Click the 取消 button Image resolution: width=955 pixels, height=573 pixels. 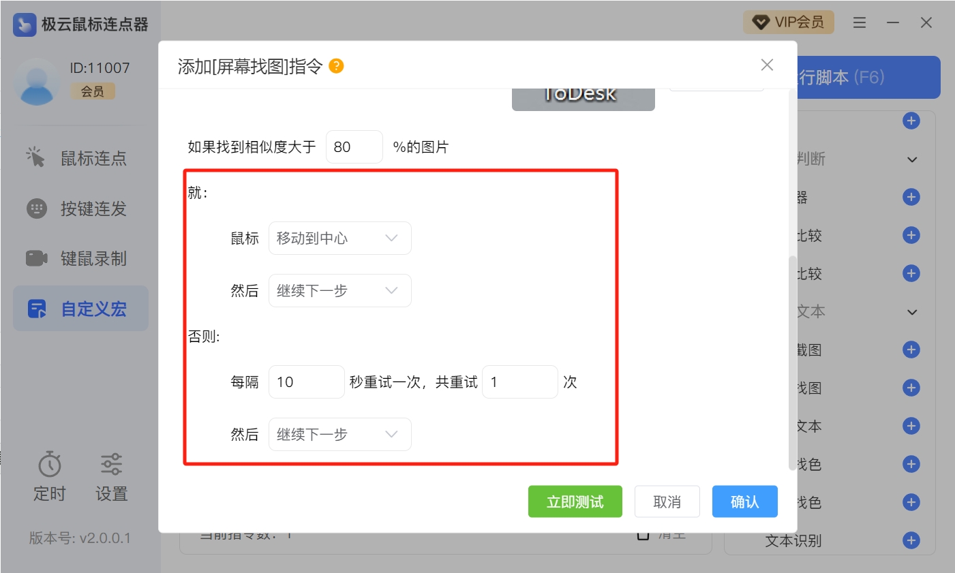click(667, 502)
